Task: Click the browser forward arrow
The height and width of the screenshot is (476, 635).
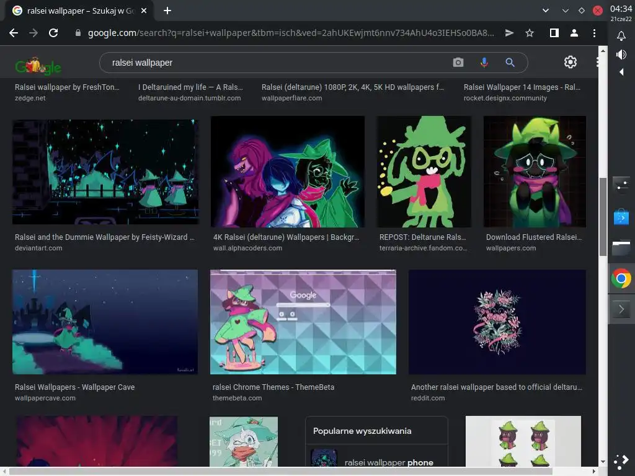Action: [x=33, y=33]
